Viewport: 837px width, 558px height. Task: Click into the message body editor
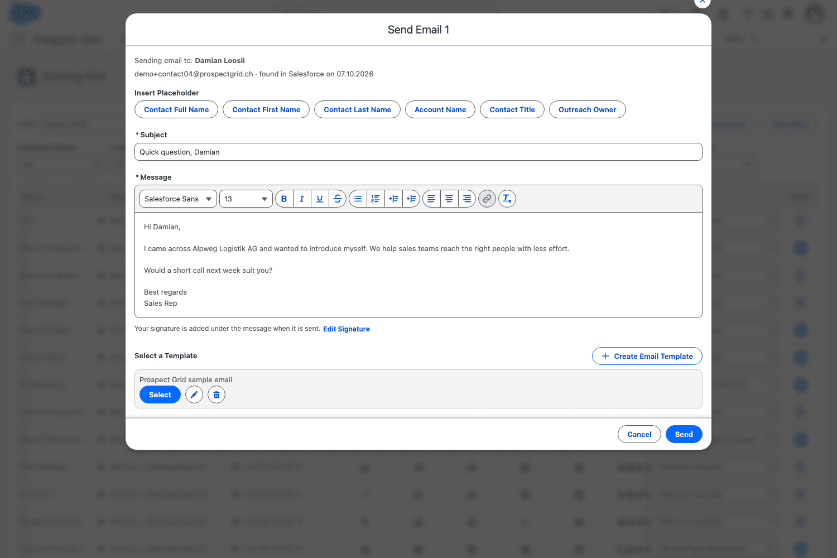(x=419, y=265)
